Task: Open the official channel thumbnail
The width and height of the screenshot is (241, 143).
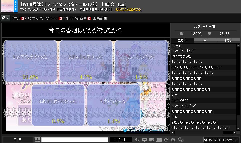Action: pos(7,6)
